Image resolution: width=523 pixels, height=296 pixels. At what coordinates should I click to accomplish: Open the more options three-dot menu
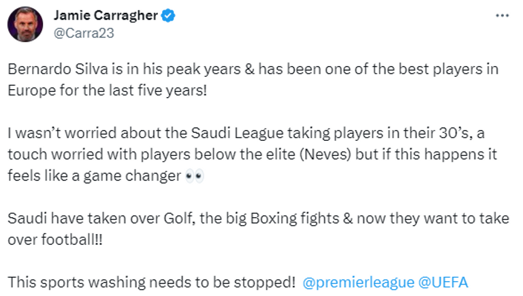click(502, 16)
